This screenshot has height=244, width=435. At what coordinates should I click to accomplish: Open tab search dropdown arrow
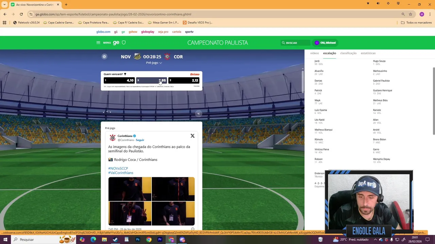pyautogui.click(x=4, y=4)
